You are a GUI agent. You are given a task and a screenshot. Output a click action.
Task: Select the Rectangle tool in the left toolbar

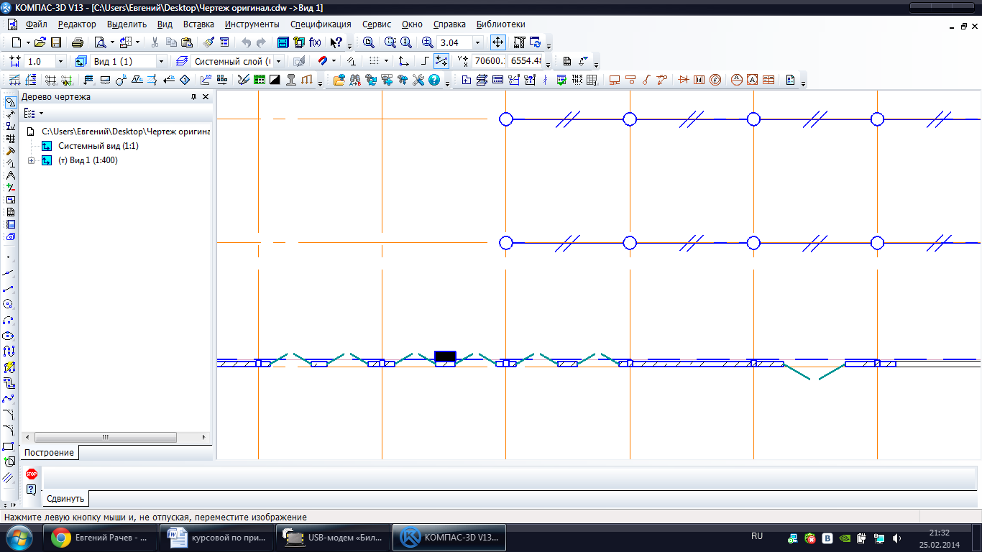click(x=9, y=446)
